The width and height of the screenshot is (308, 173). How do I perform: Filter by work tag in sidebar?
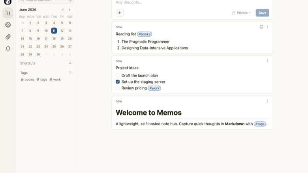pos(55,80)
